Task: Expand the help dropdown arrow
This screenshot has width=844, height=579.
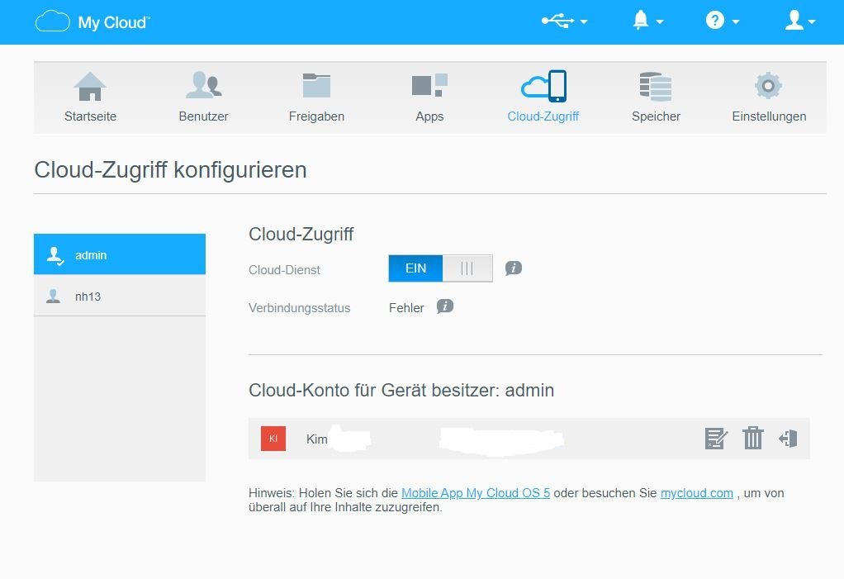Action: [735, 22]
